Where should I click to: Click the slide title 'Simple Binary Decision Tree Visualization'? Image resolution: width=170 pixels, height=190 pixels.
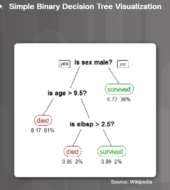[85, 7]
